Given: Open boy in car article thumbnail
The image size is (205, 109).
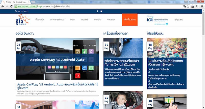Looking at the screenshot, I should point(123,100).
